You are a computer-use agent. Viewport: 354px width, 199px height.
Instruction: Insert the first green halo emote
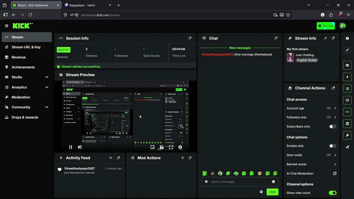point(204,173)
